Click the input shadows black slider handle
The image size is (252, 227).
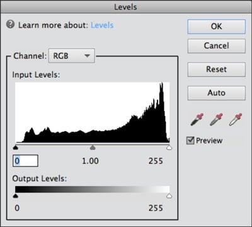coord(16,148)
